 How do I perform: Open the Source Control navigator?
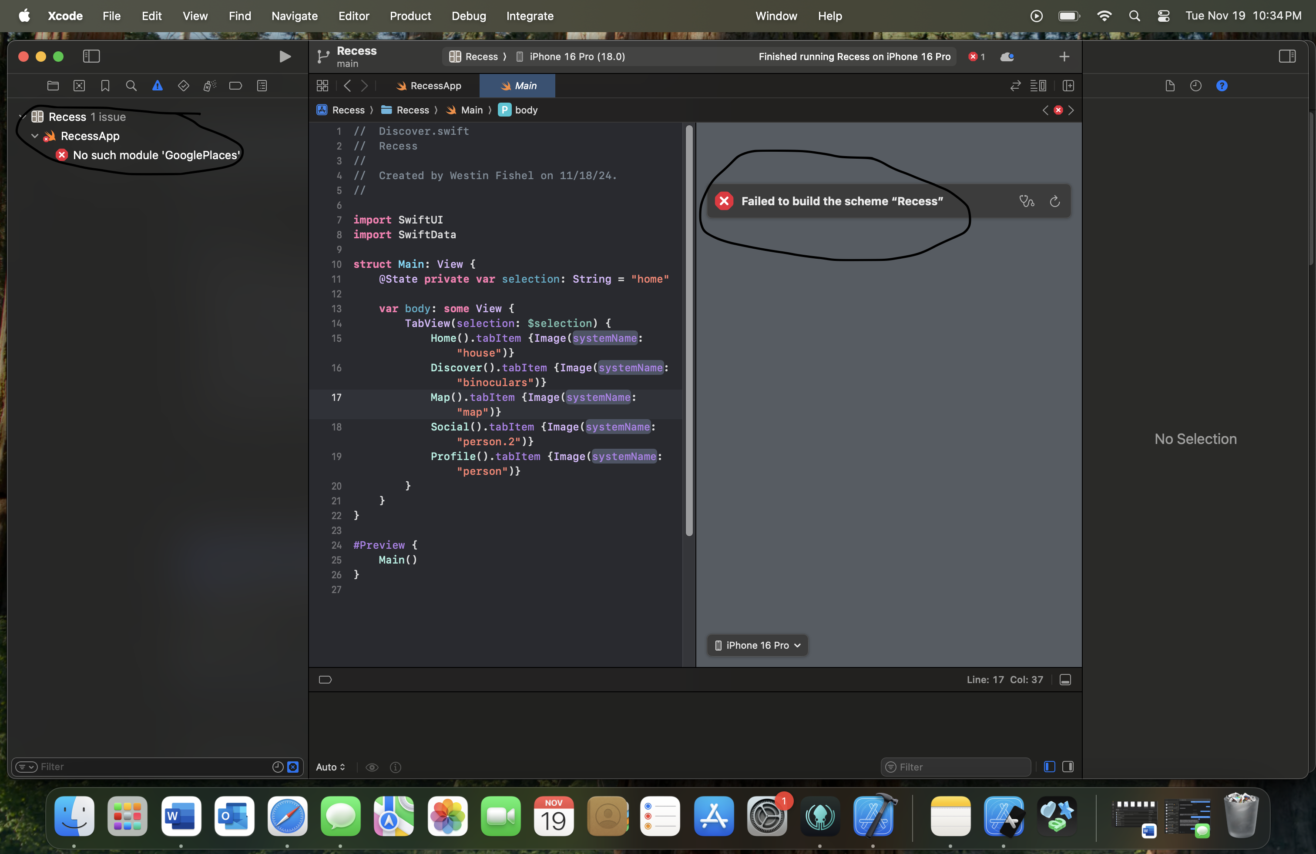[x=79, y=86]
